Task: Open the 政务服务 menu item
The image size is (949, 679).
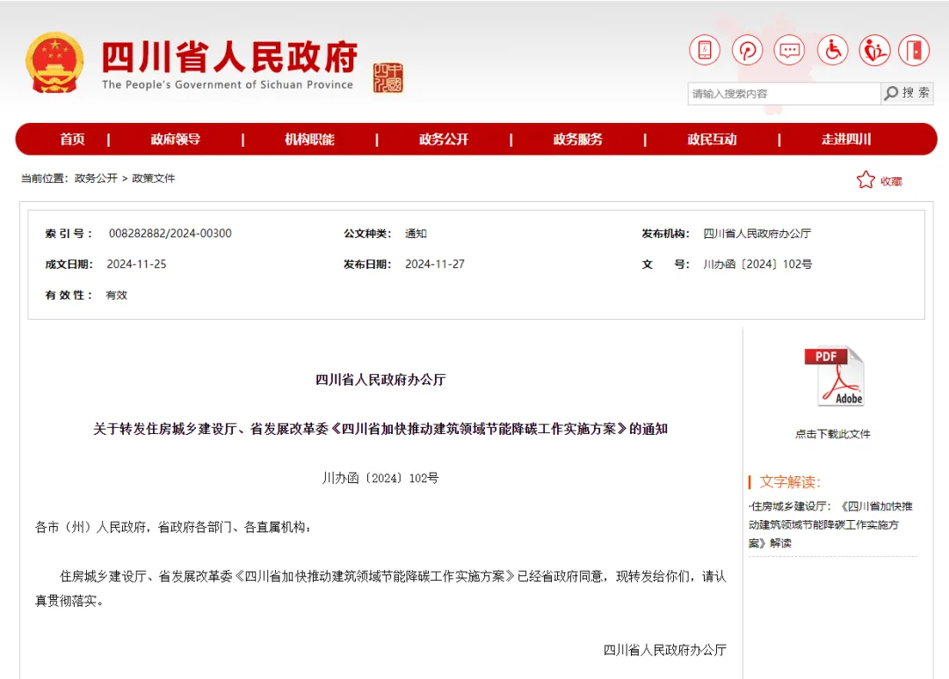Action: point(577,139)
